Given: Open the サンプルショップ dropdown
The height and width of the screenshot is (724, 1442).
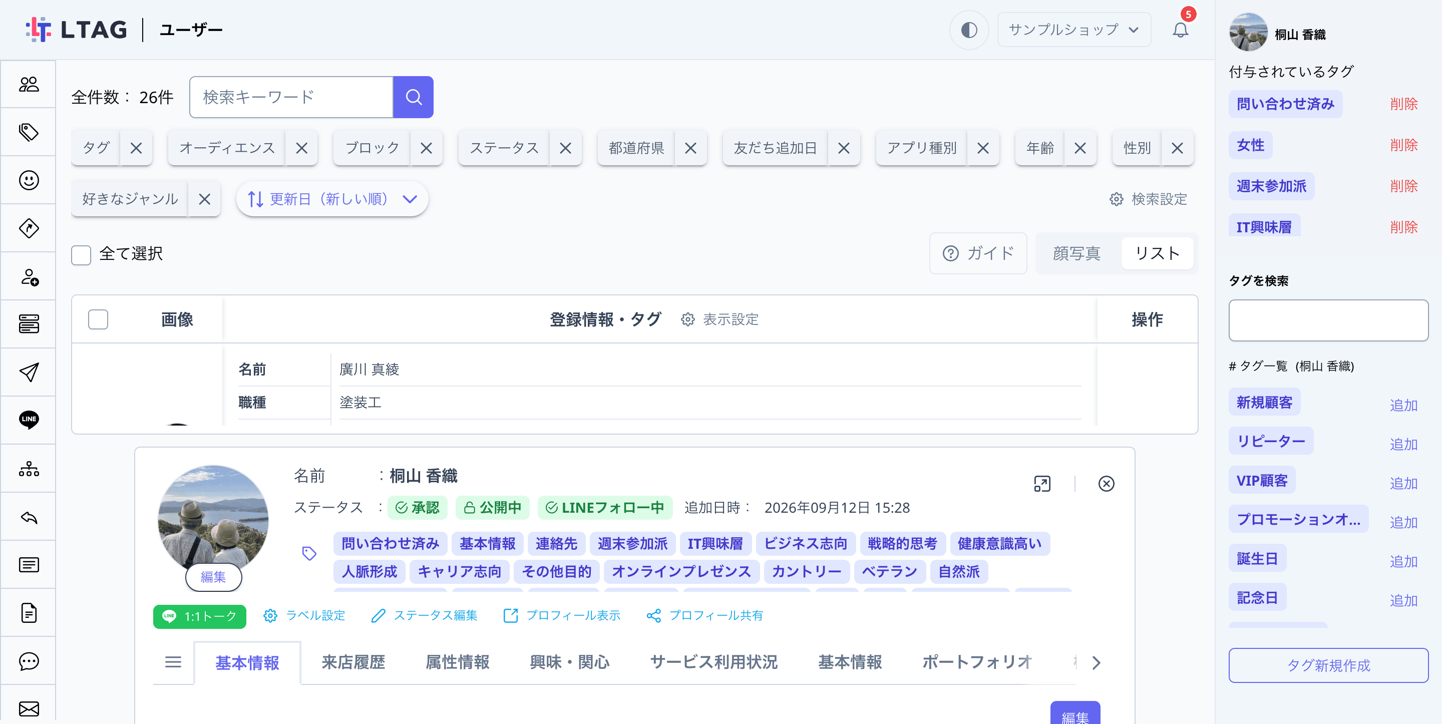Looking at the screenshot, I should click(1073, 30).
